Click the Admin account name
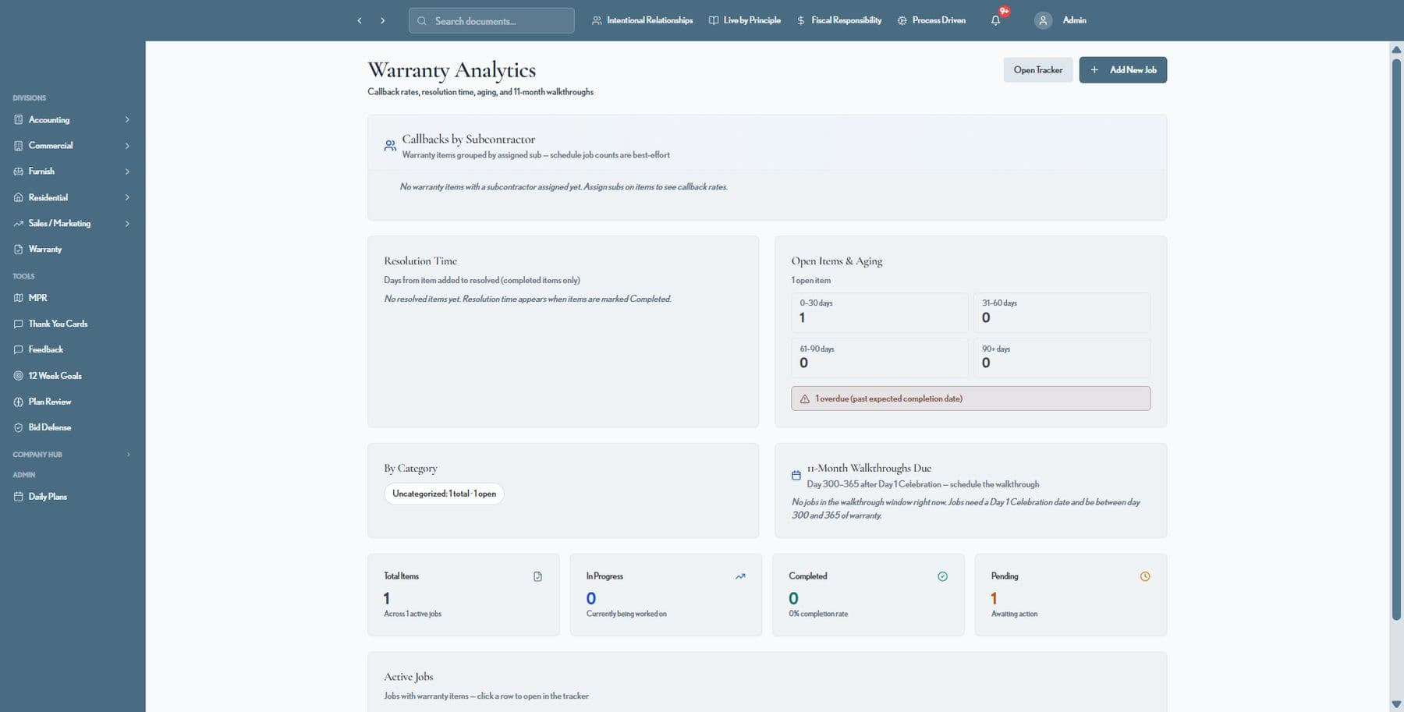The height and width of the screenshot is (712, 1404). (1074, 20)
